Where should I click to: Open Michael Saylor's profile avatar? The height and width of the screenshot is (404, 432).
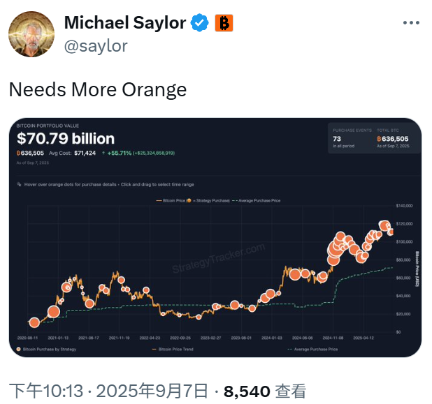31,34
